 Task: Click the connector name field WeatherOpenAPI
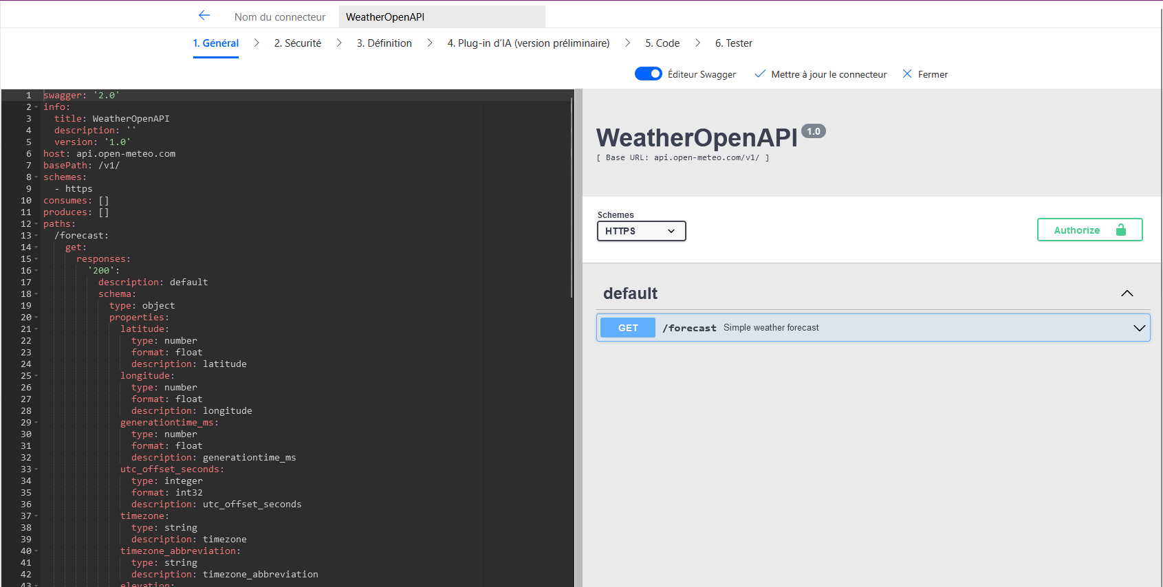click(442, 16)
